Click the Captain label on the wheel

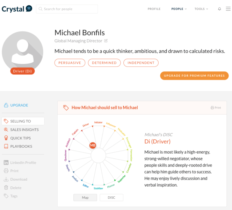[x=75, y=132]
